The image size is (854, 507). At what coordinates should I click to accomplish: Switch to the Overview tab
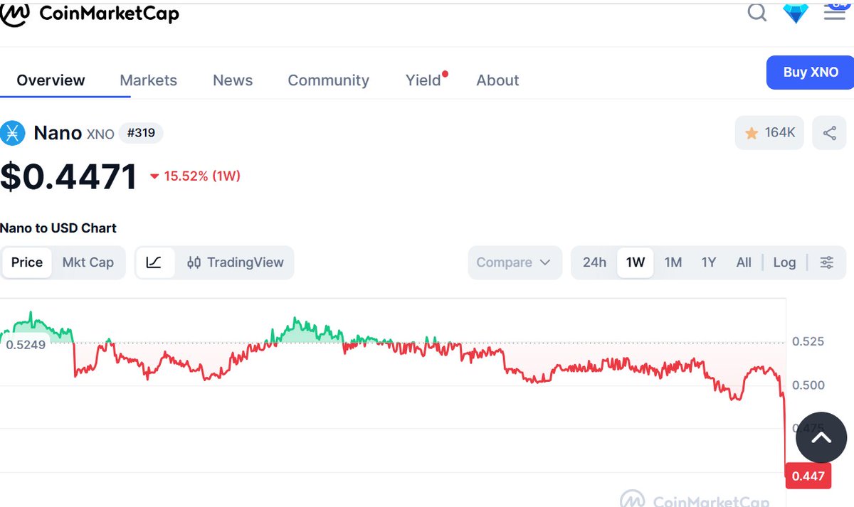[51, 80]
